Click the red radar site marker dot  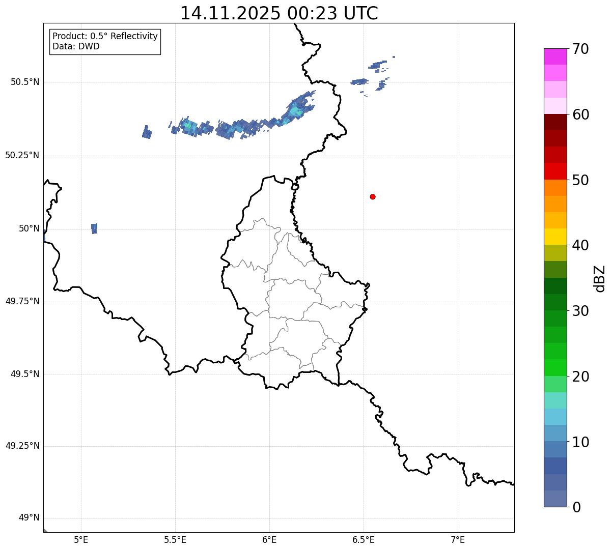373,196
